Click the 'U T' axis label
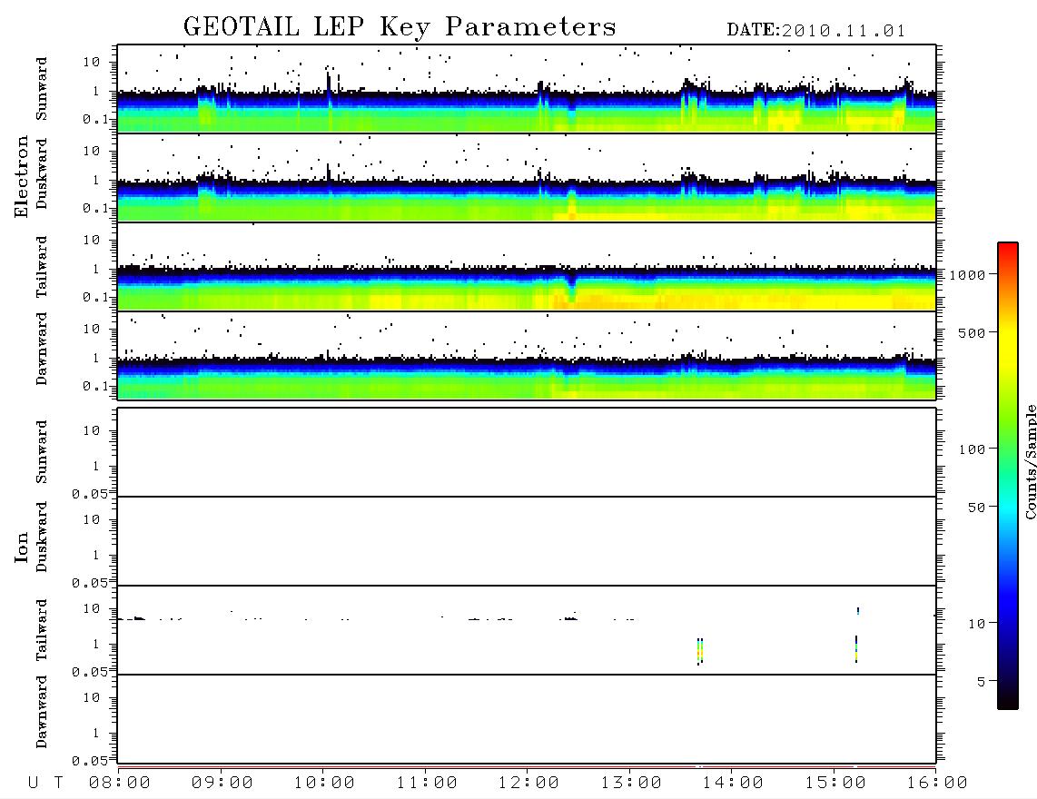Screen dimensions: 1037x799 [x=45, y=784]
